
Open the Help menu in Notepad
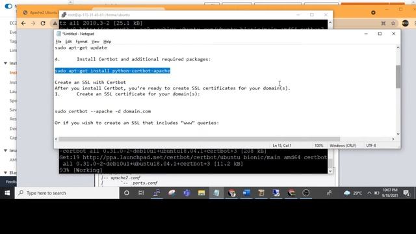107,42
